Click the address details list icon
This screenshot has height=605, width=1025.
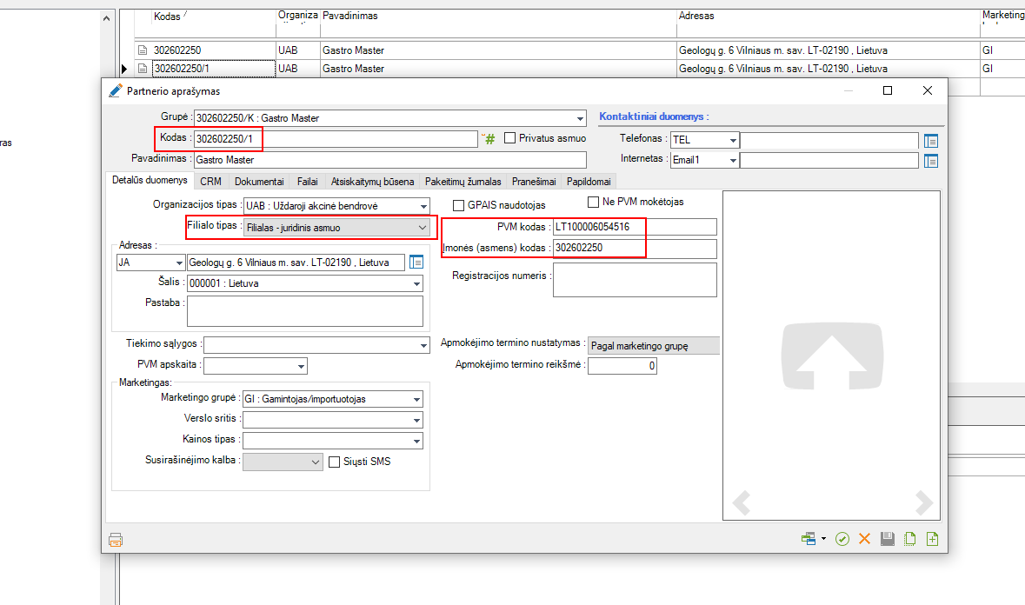point(416,263)
